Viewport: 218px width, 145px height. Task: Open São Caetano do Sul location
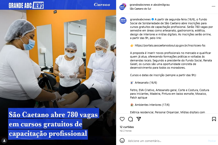coord(140,9)
